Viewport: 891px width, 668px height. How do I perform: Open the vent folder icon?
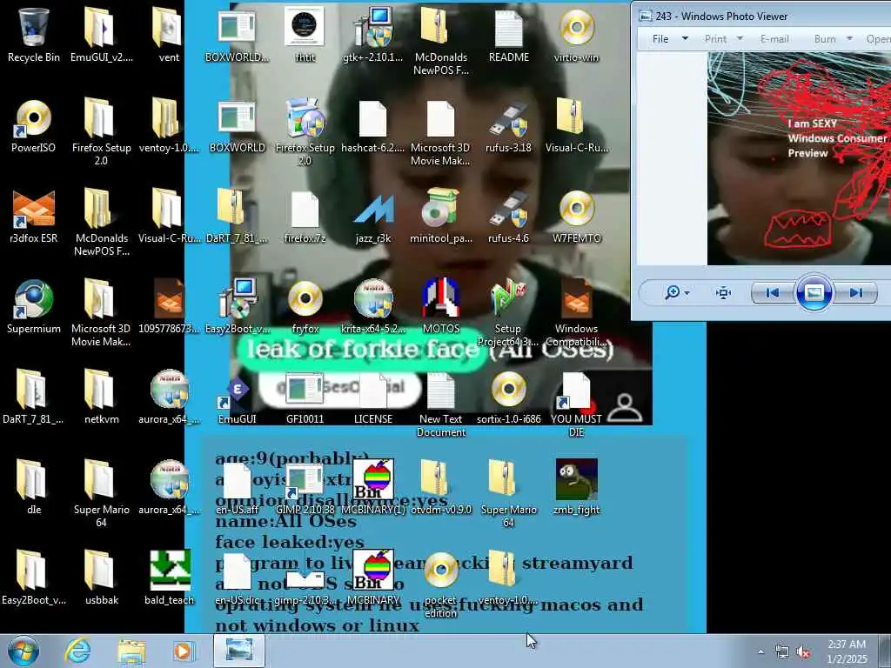pyautogui.click(x=169, y=34)
